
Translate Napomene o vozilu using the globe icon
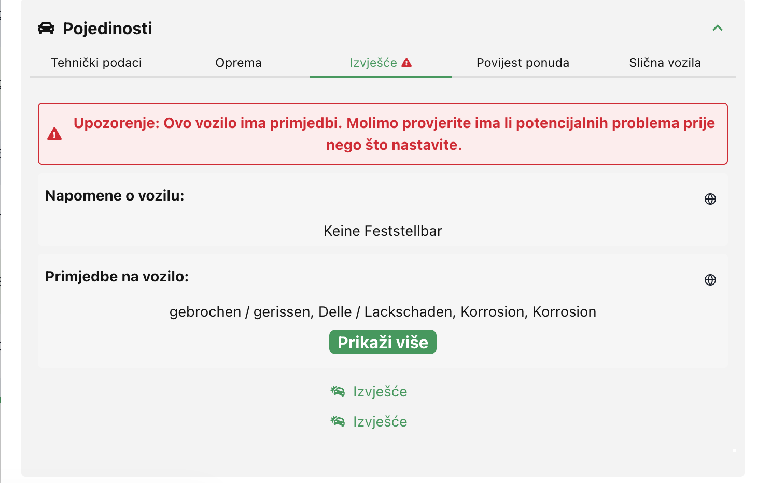(x=710, y=199)
